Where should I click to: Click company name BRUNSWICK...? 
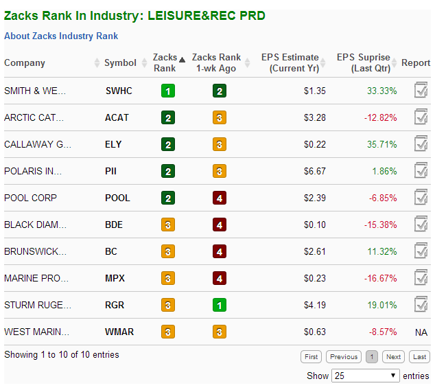point(35,251)
